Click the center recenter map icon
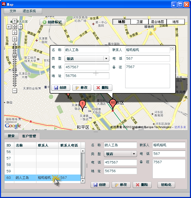Image resolution: width=191 pixels, height=198 pixels. click(x=15, y=27)
